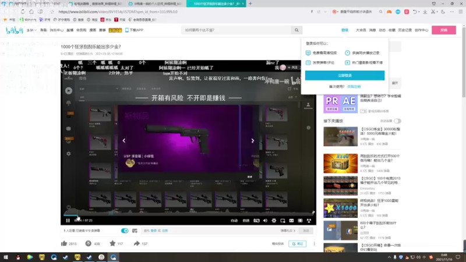
Task: Open the danmaku settings icon beside the toggle
Action: tap(135, 231)
